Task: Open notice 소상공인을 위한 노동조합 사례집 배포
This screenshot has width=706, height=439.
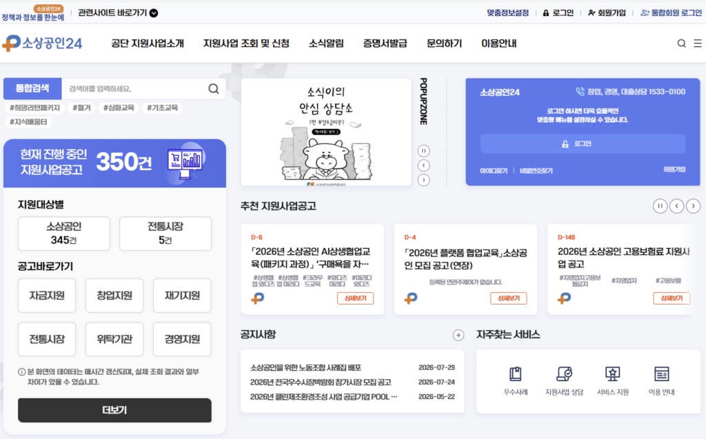Action: [x=305, y=367]
